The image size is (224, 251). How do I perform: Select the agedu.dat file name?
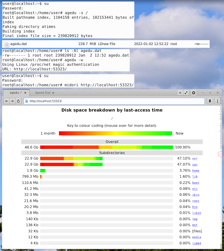click(x=19, y=44)
